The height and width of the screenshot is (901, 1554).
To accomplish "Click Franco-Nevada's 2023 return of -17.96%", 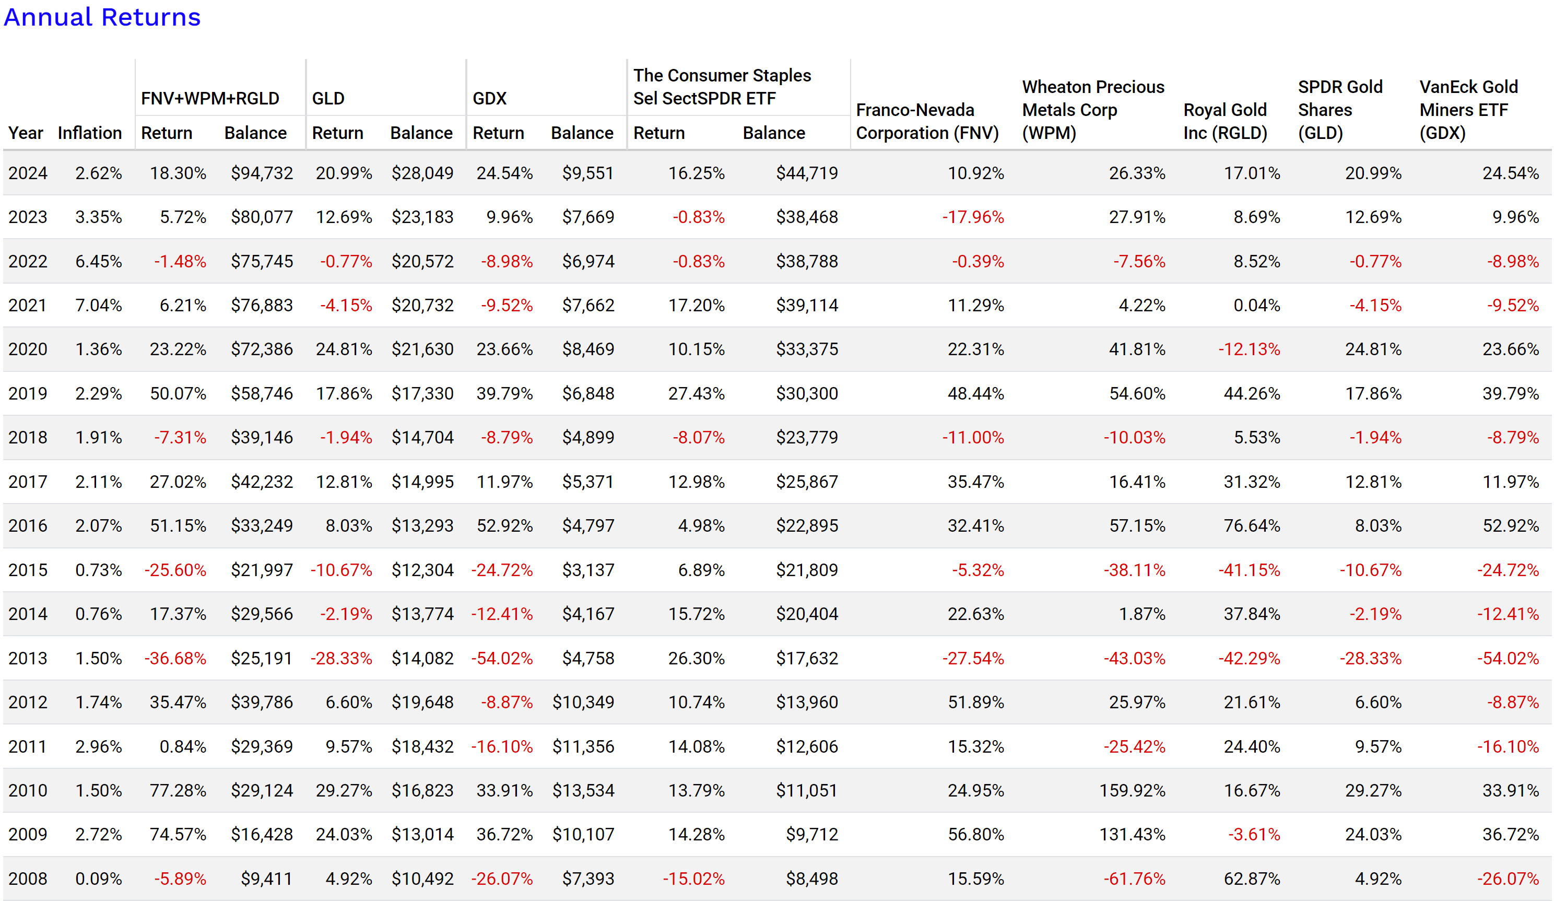I will click(972, 217).
